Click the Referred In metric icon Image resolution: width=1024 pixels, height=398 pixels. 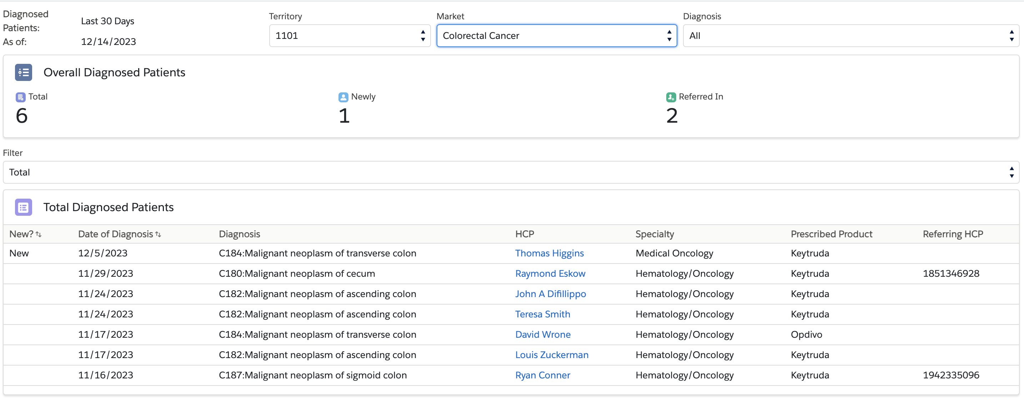pos(671,97)
